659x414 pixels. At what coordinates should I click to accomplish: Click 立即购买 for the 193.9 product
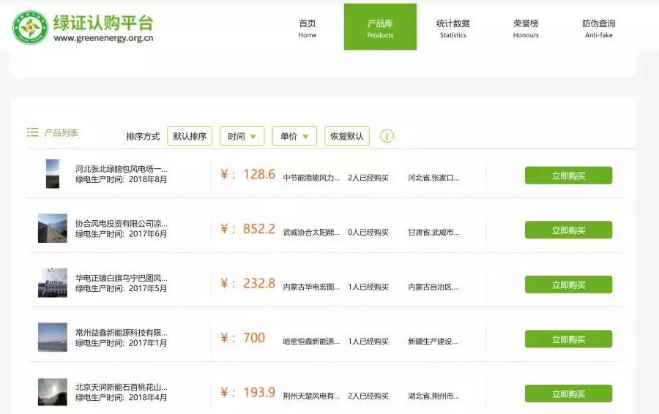click(x=568, y=394)
